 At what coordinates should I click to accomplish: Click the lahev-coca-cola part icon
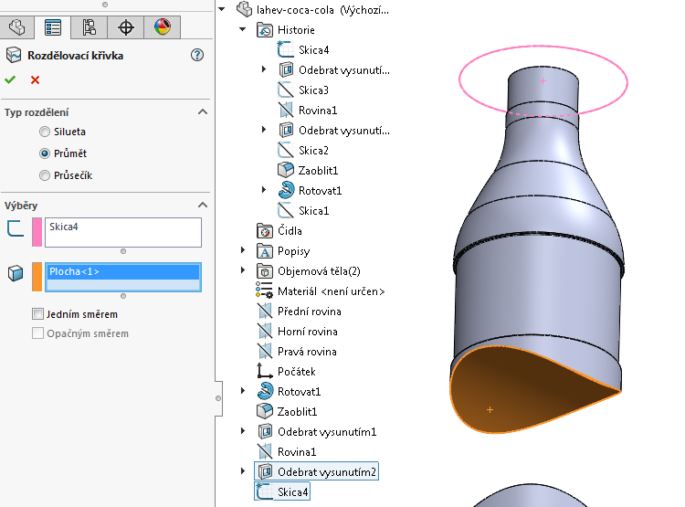pyautogui.click(x=244, y=9)
